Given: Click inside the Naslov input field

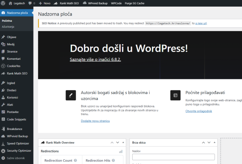Looking at the screenshot, I should pos(174,157).
